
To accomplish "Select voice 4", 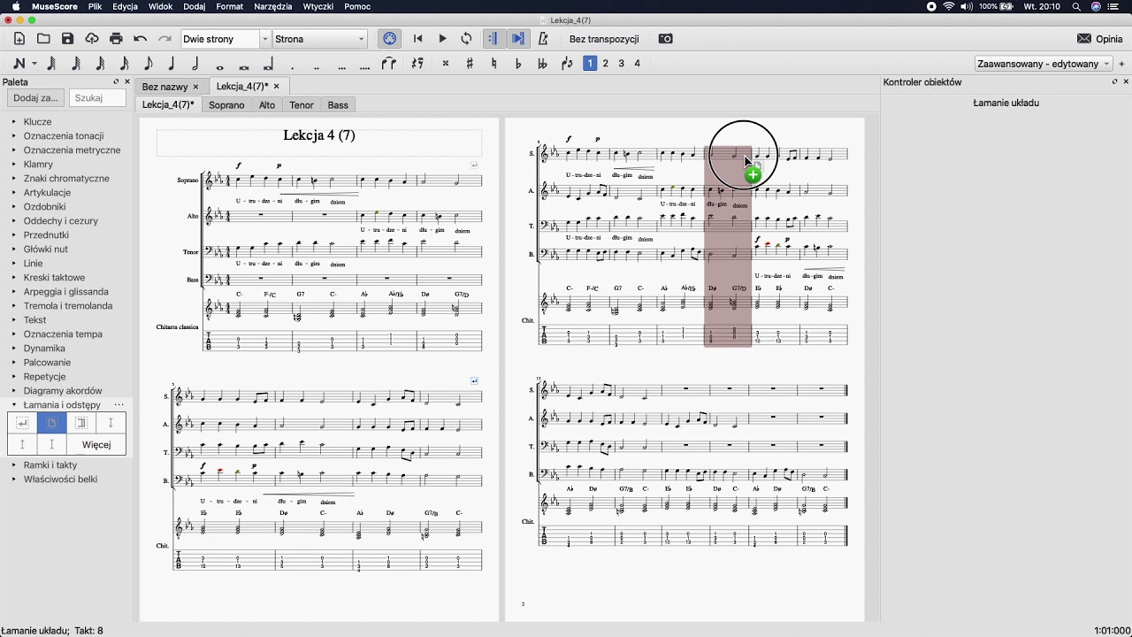I will tap(637, 64).
